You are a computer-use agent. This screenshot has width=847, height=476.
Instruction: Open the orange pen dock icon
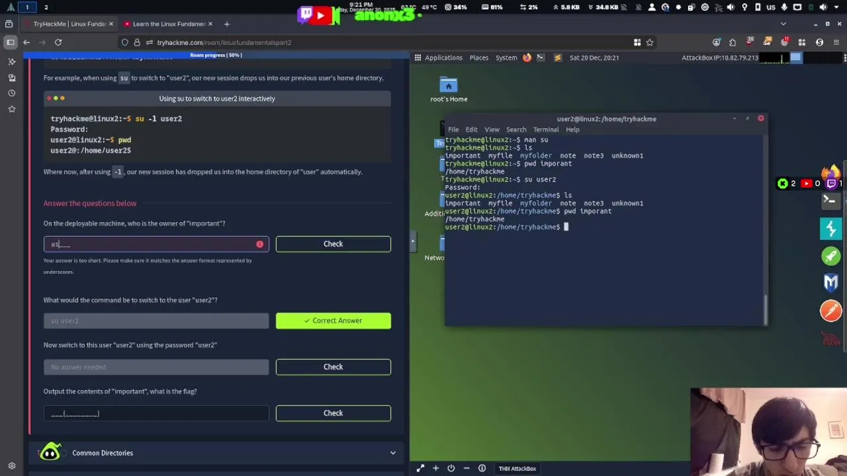pos(831,310)
